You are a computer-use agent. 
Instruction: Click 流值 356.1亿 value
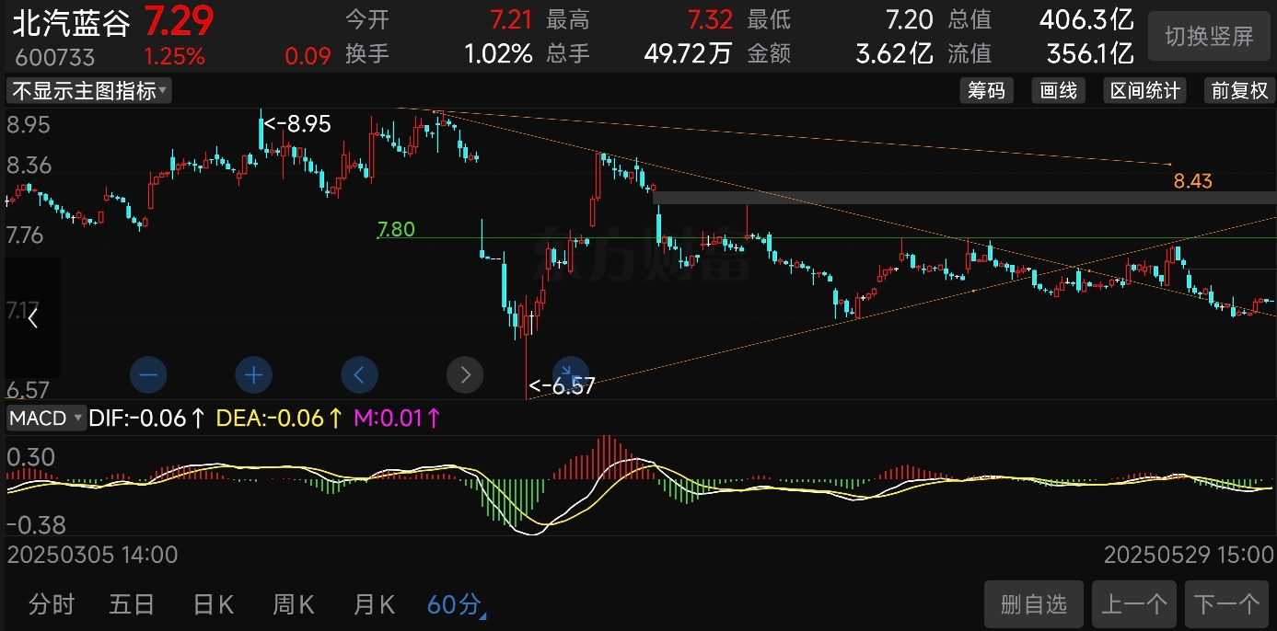[1089, 53]
